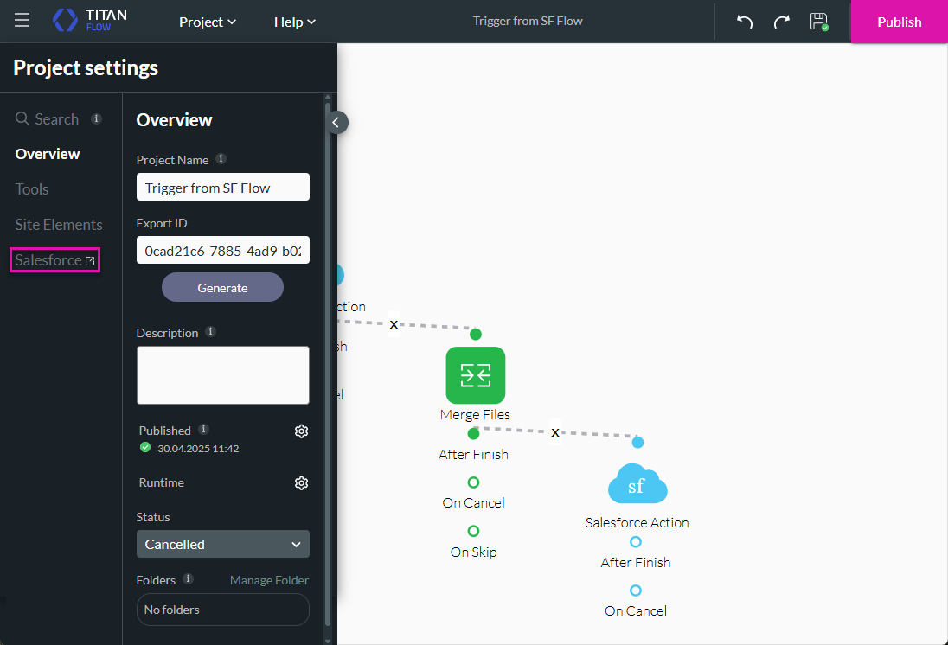Click Salesforce Action On Cancel connector
The image size is (948, 645).
(636, 590)
